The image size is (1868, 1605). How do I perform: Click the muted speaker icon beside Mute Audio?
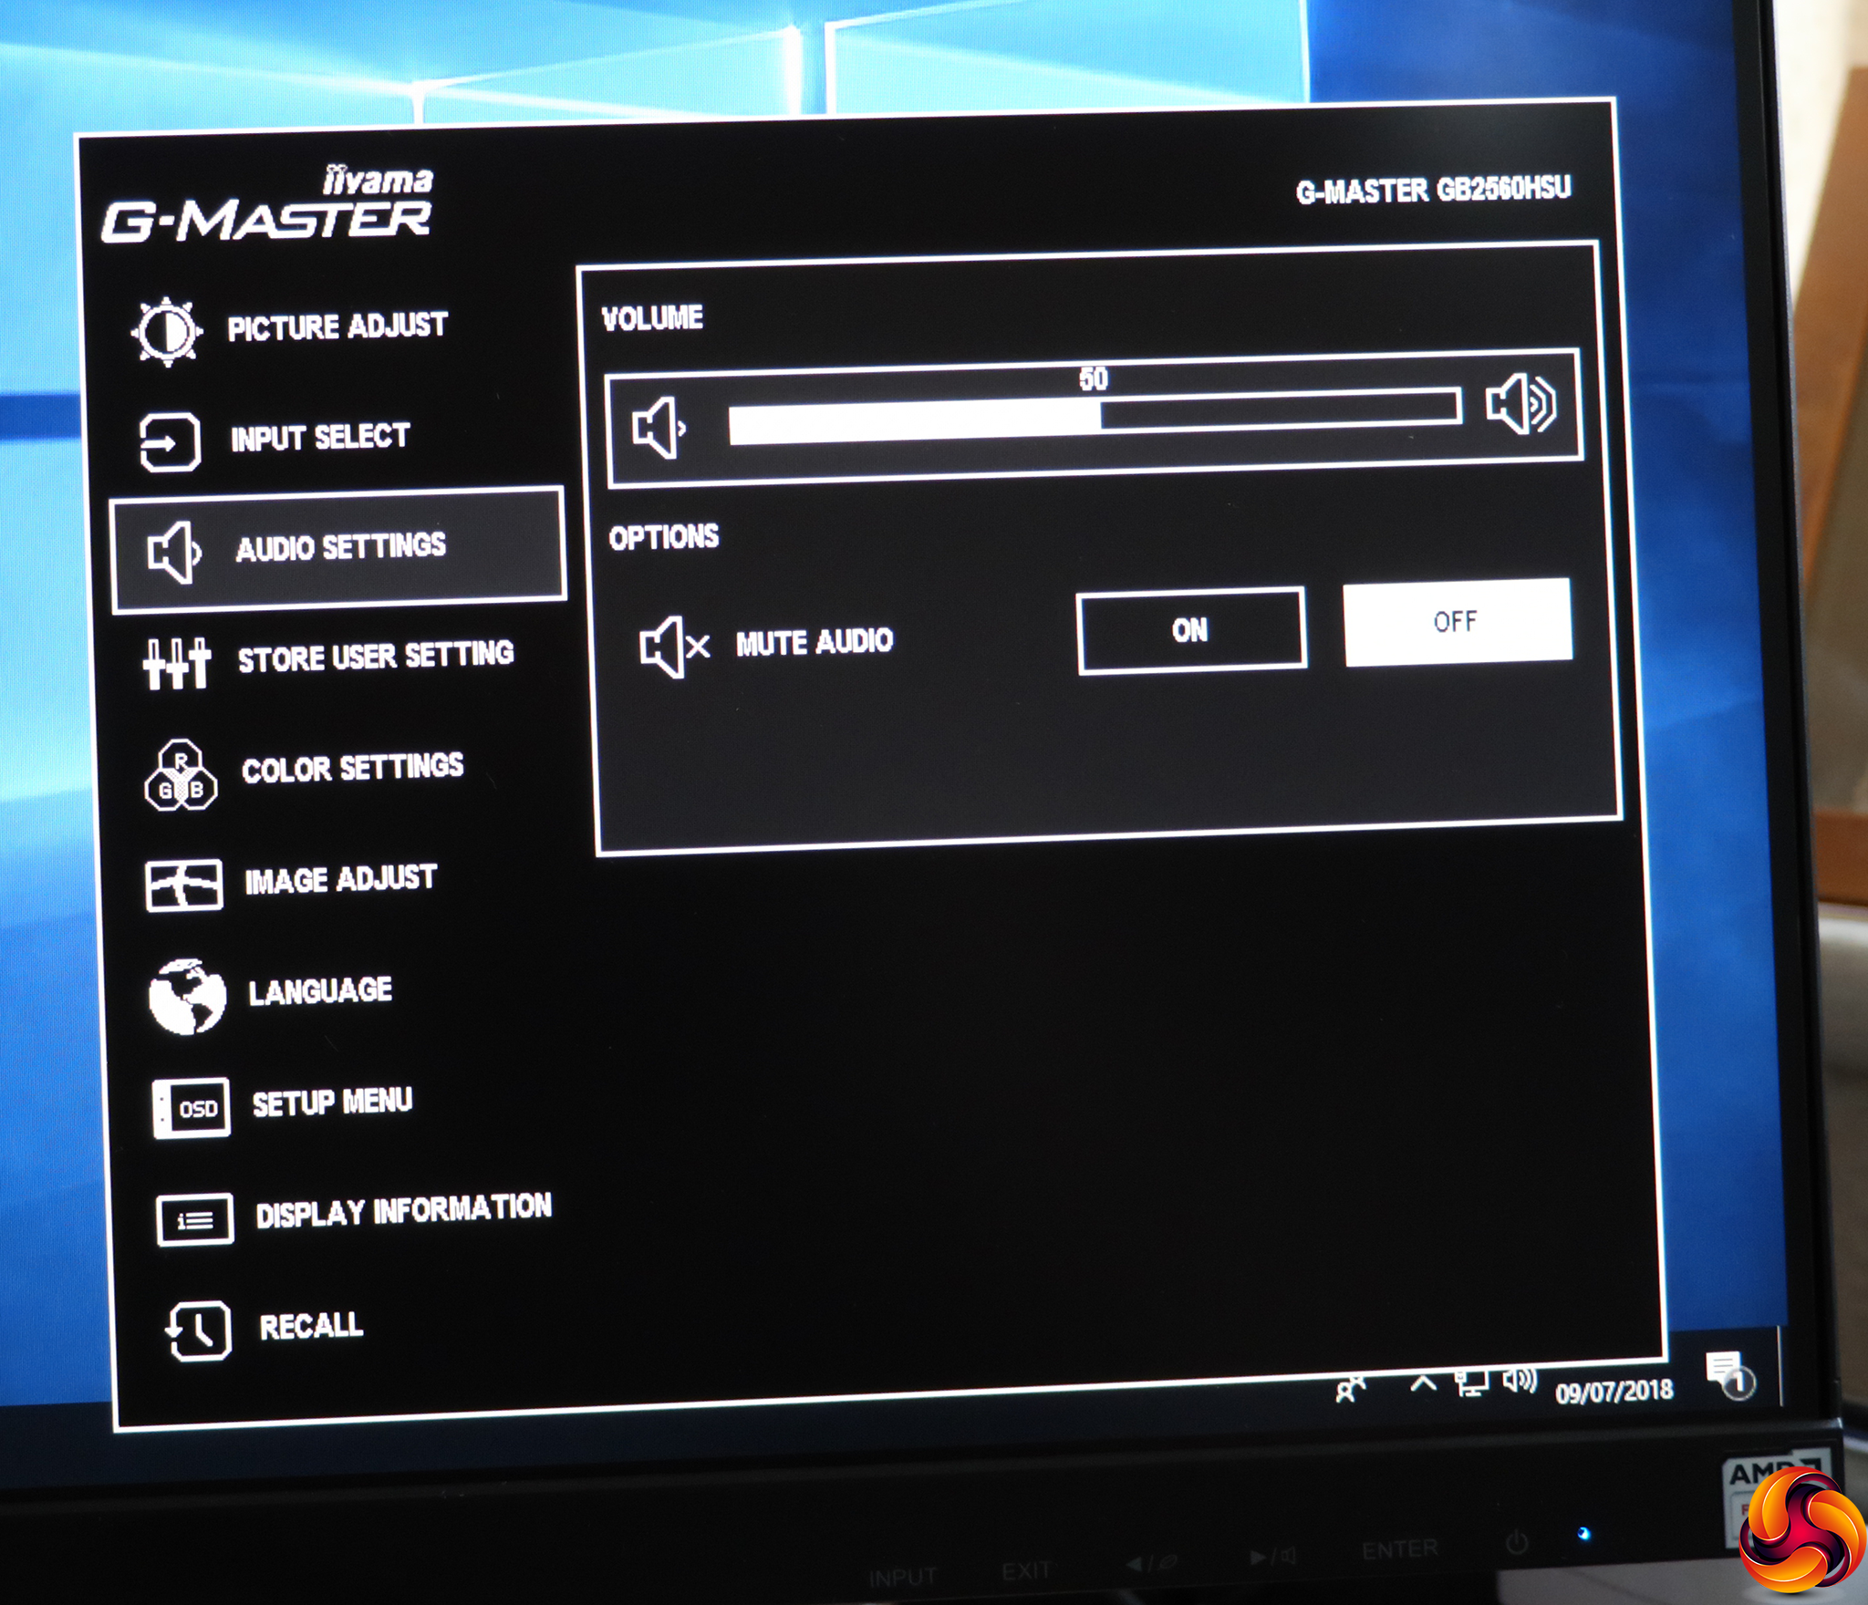tap(673, 647)
